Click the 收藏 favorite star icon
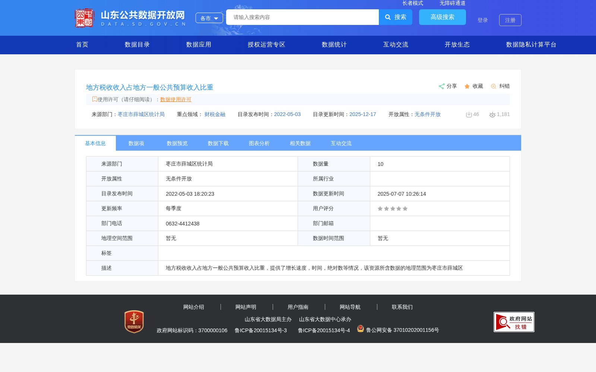 [x=467, y=86]
